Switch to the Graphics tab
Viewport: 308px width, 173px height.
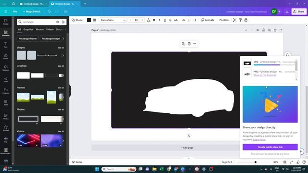click(28, 29)
